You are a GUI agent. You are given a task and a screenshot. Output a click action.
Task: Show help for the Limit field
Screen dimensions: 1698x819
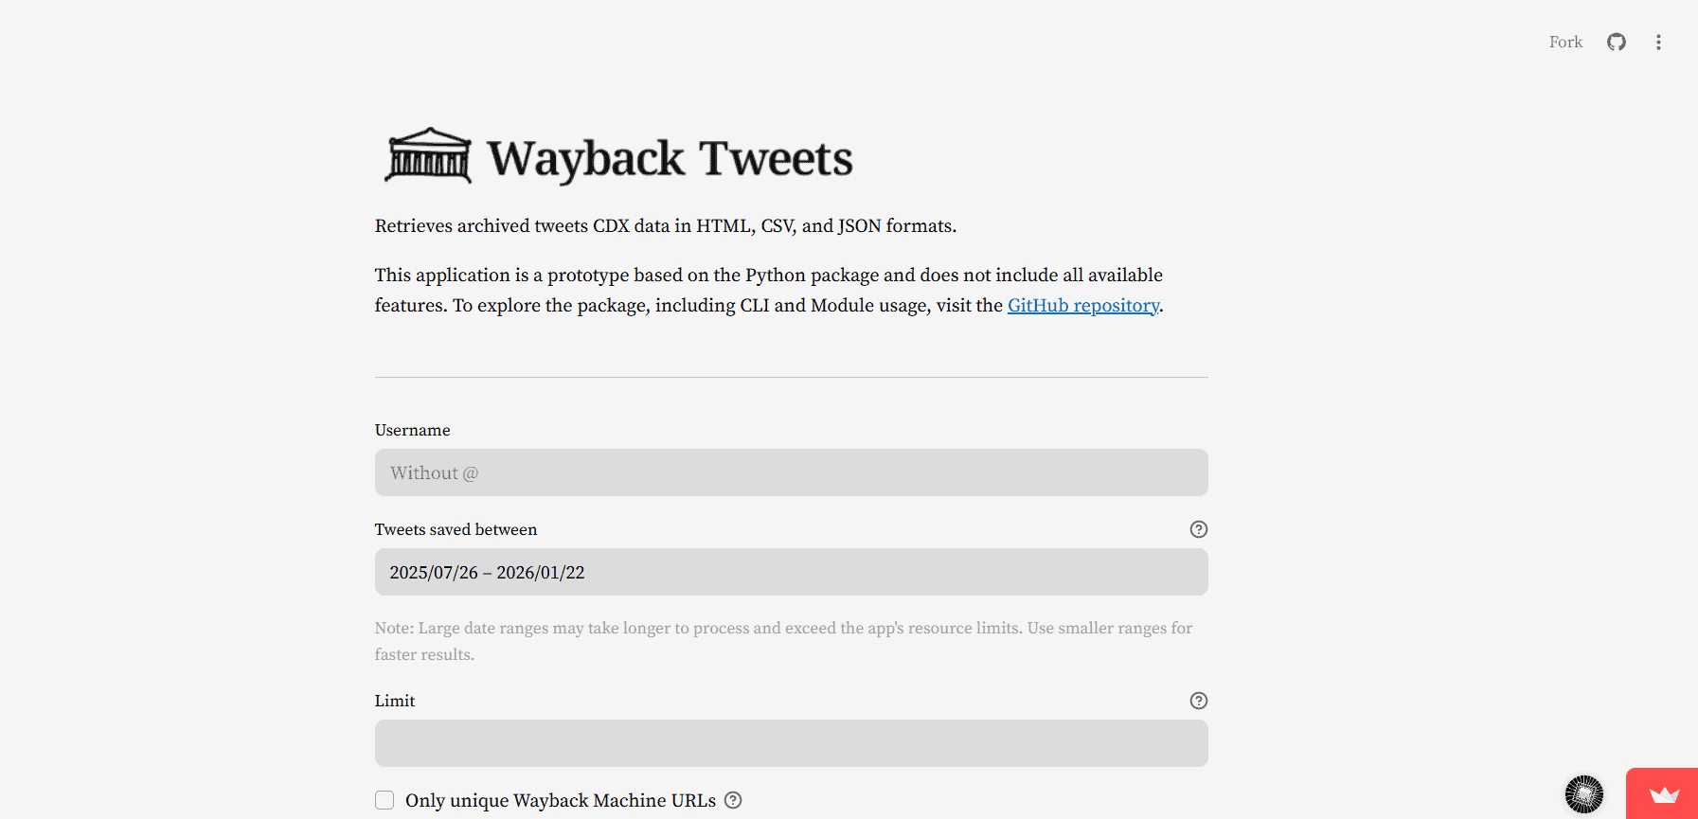point(1198,701)
